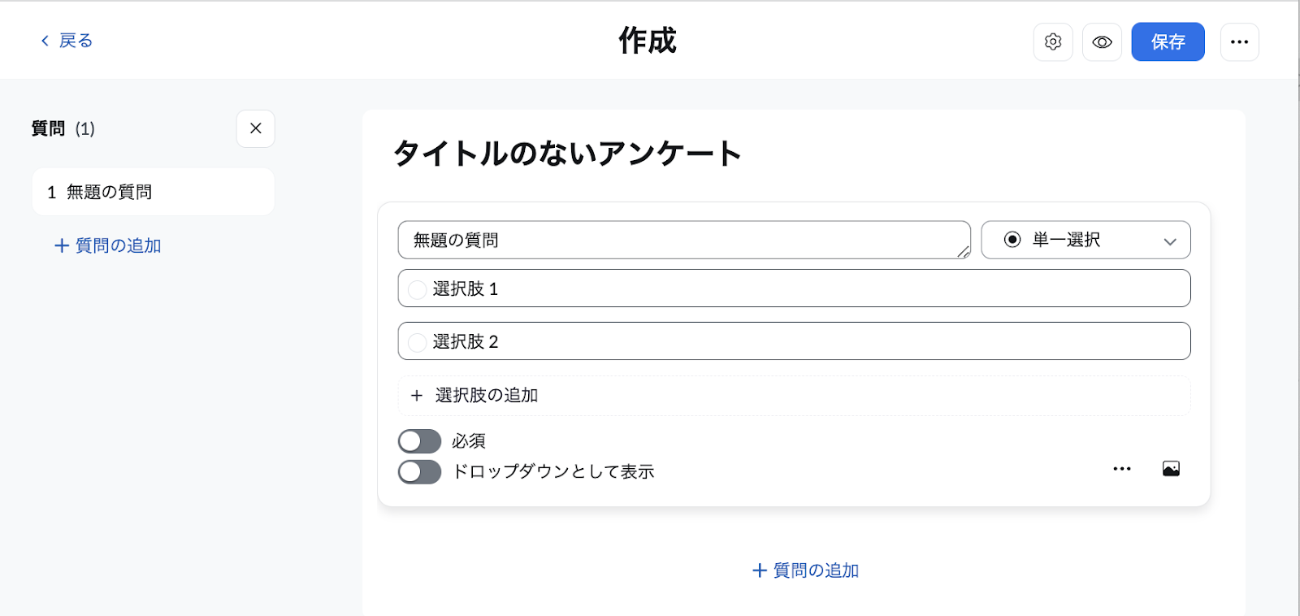Preview the survey with the eye icon
Image resolution: width=1300 pixels, height=616 pixels.
[x=1102, y=41]
